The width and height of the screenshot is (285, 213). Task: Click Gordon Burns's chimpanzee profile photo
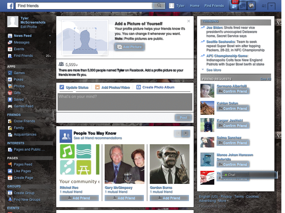[169, 164]
